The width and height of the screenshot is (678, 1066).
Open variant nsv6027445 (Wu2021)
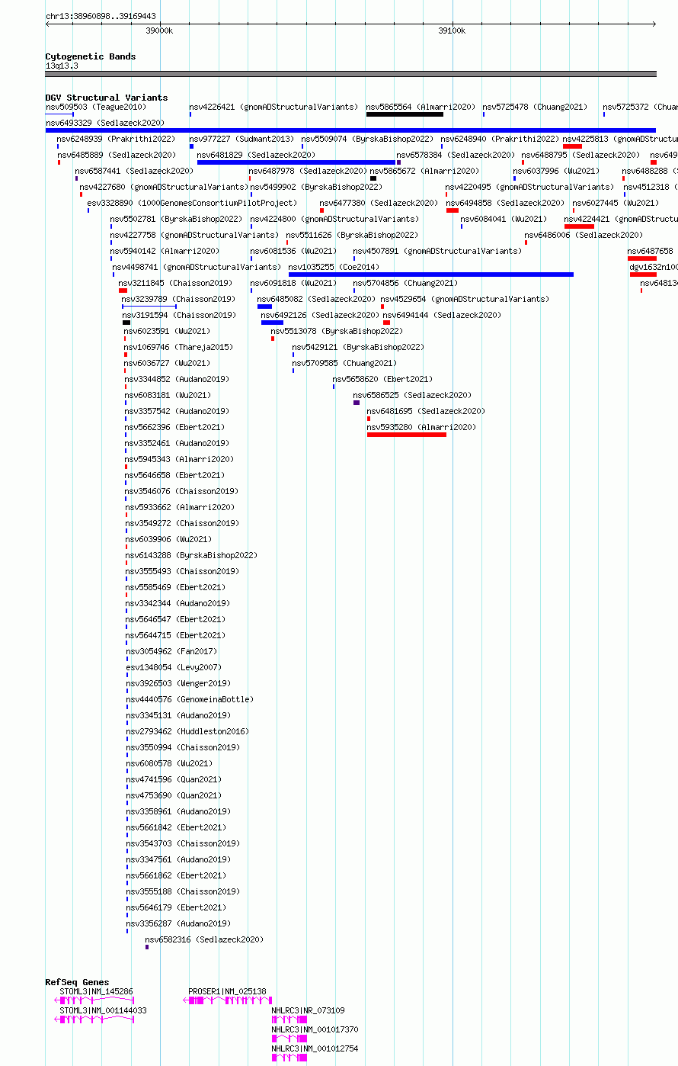click(616, 204)
